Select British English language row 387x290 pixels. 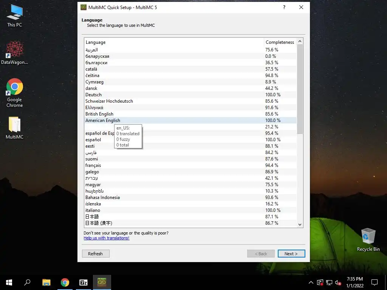[190, 114]
